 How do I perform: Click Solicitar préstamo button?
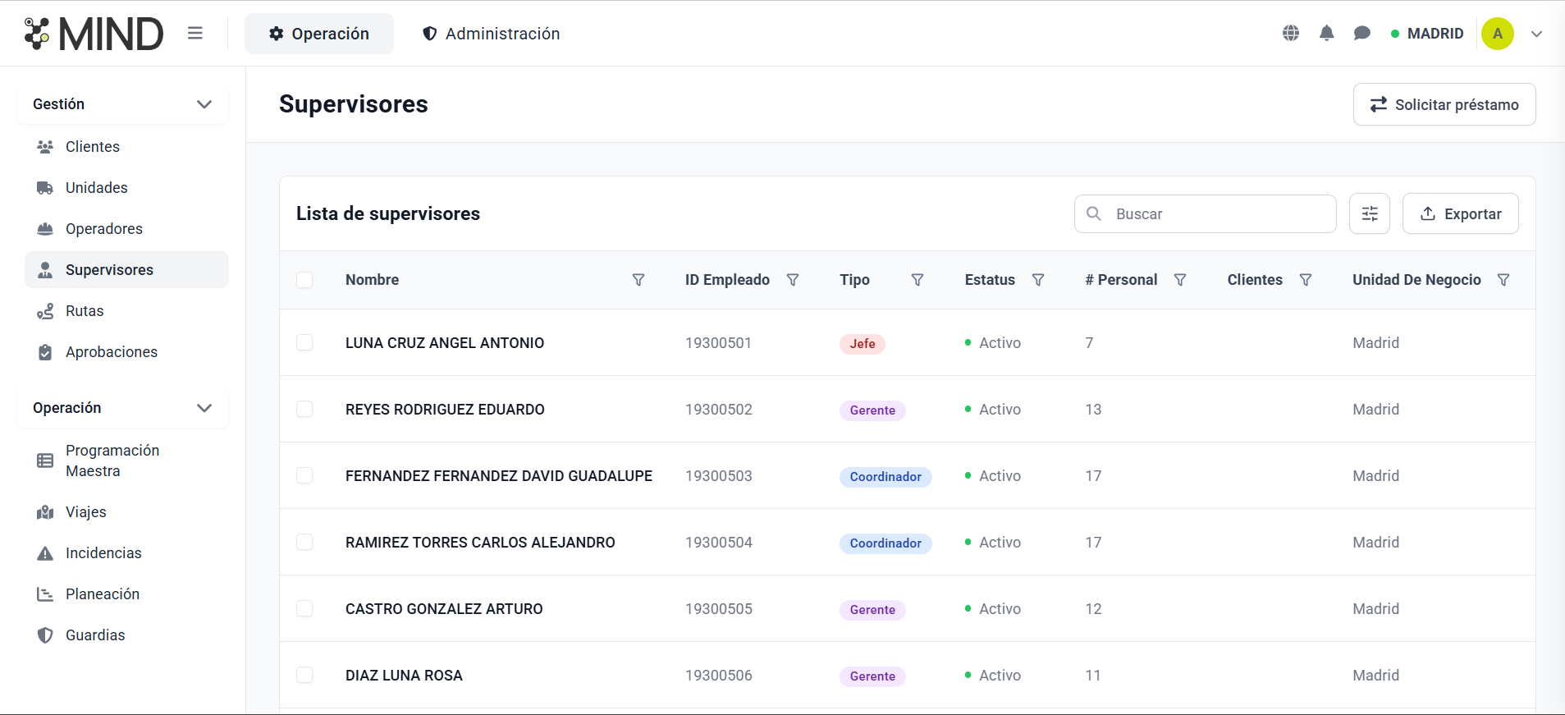click(x=1444, y=104)
